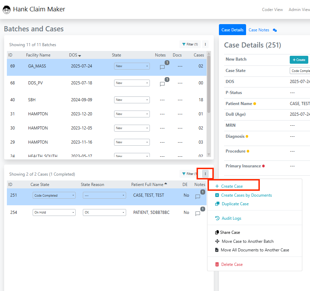Expand State dropdown for batch 69
The width and height of the screenshot is (310, 291).
(132, 66)
